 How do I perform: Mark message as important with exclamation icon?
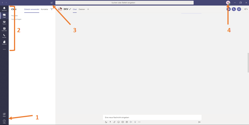(110, 122)
